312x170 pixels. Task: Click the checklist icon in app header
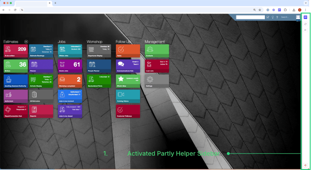[x=268, y=17]
